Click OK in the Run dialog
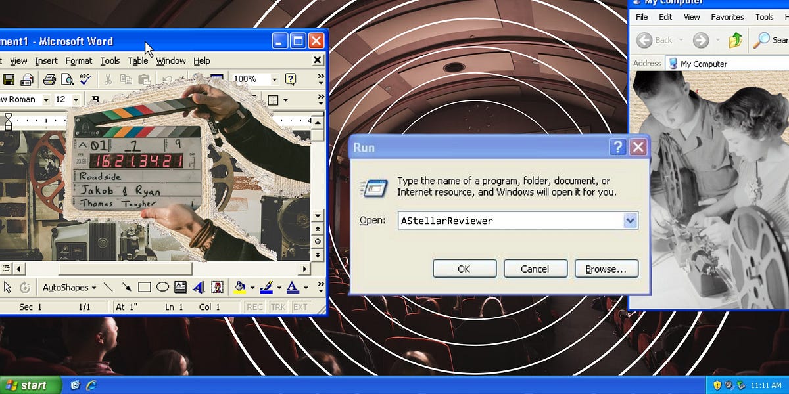The image size is (789, 394). coord(464,269)
